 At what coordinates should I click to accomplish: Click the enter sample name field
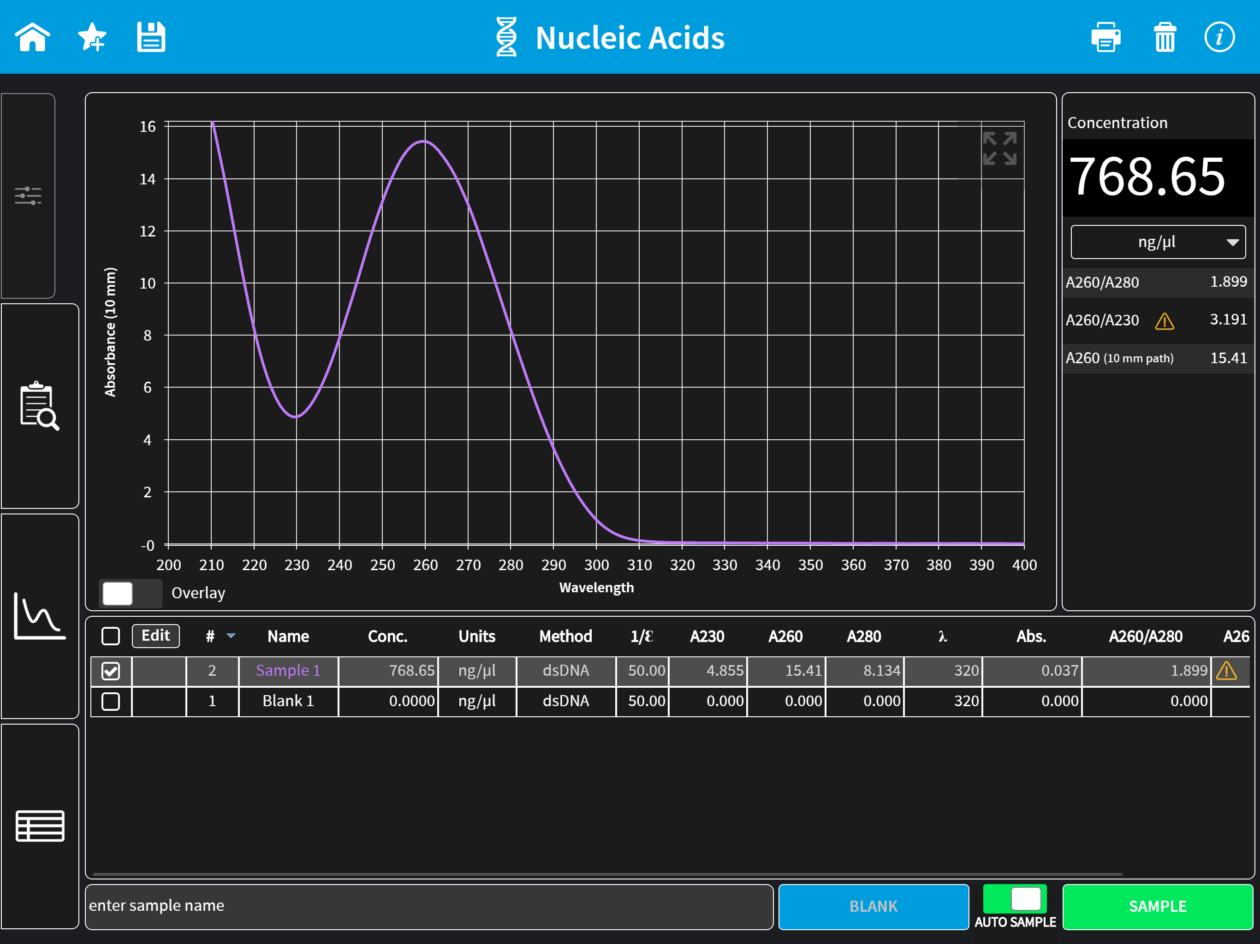(x=429, y=906)
